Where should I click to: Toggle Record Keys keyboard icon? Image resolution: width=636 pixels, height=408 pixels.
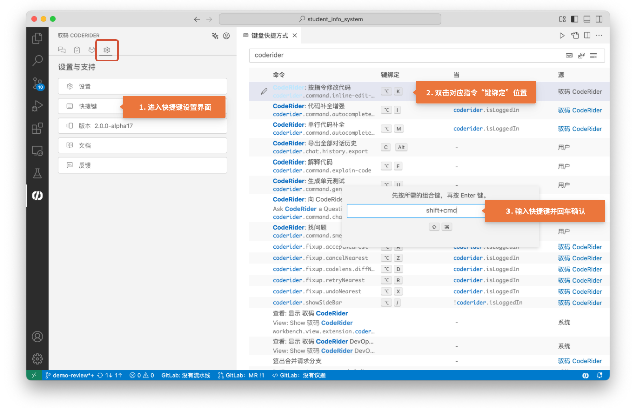pos(569,55)
